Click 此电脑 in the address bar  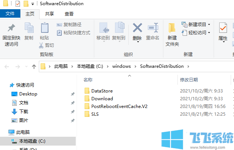(x=61, y=66)
